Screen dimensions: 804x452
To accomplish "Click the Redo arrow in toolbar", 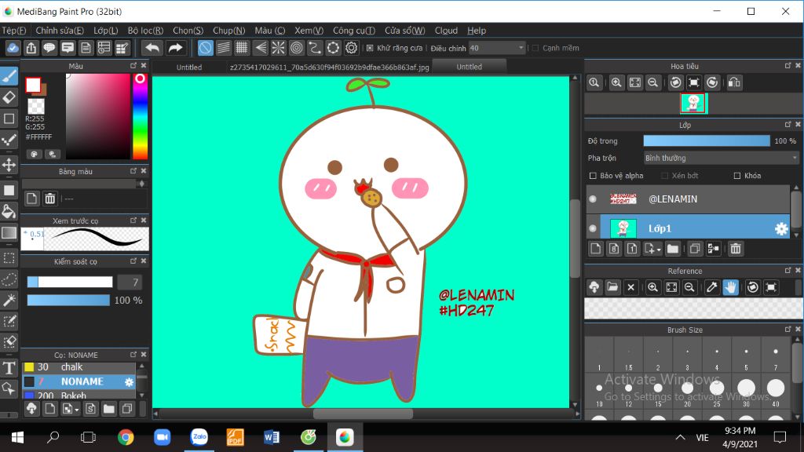I will [175, 48].
